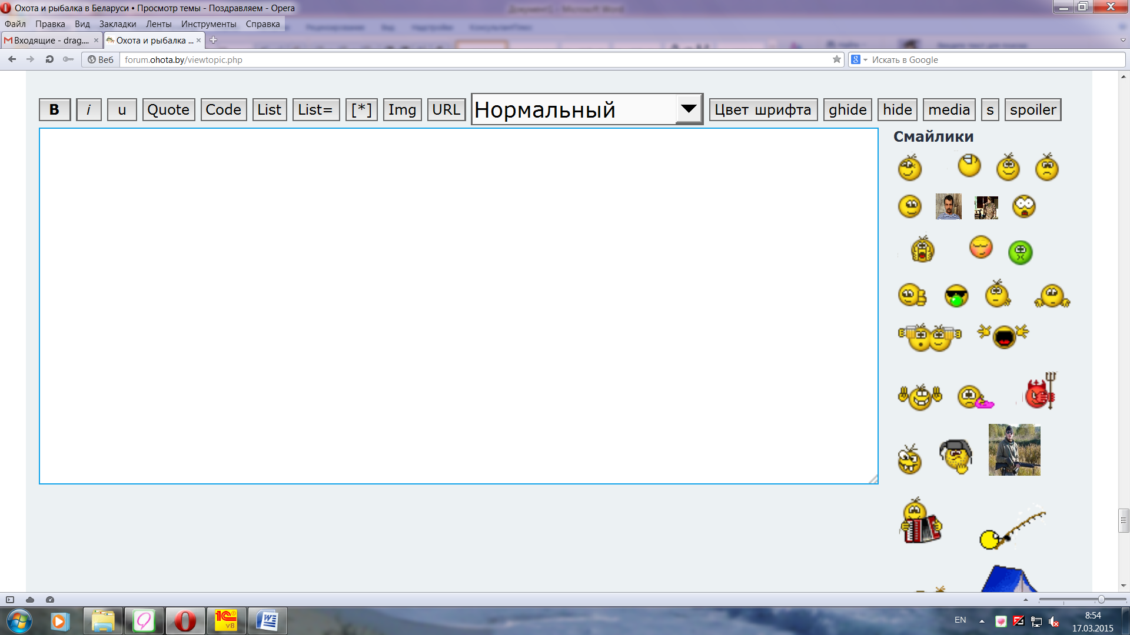Toggle underline with the u button
1130x635 pixels.
click(x=122, y=110)
